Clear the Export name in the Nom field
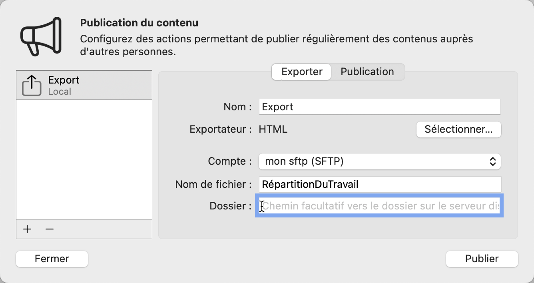Image resolution: width=534 pixels, height=283 pixels. pos(379,107)
